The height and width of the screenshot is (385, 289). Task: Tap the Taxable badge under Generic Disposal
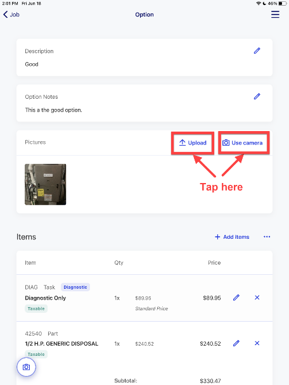(x=36, y=355)
